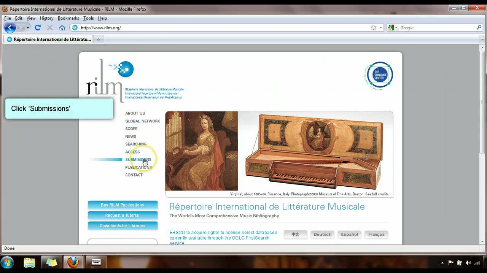
Task: Click the scrollbar up arrow
Action: coord(482,47)
